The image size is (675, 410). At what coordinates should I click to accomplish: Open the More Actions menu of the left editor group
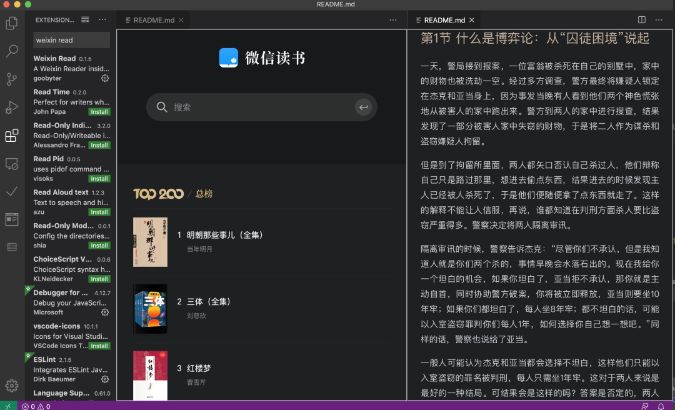(x=393, y=19)
